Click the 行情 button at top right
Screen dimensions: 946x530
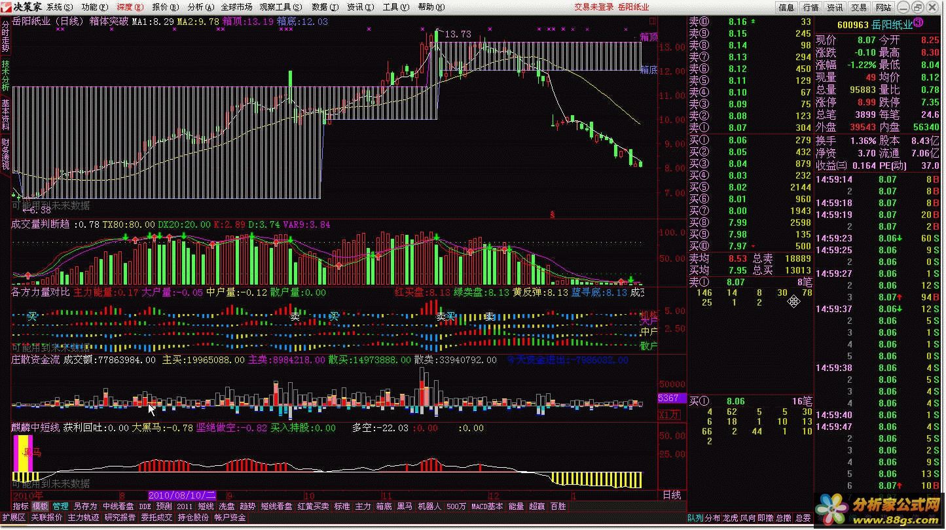[811, 8]
